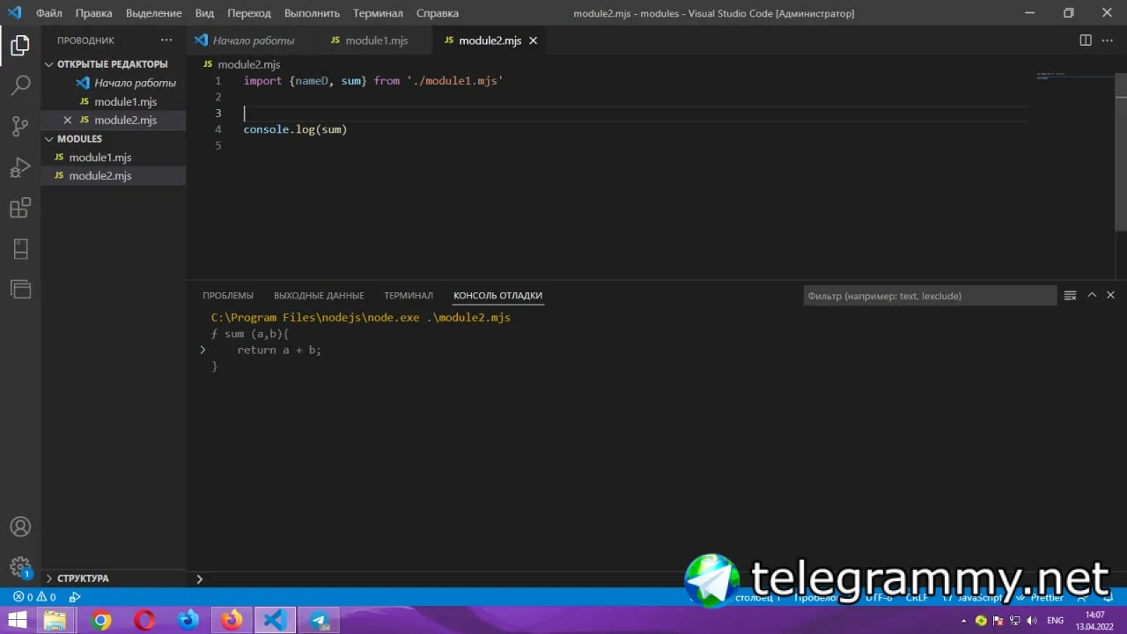Place cursor on the console.log(sum) line
1127x634 pixels.
point(295,129)
